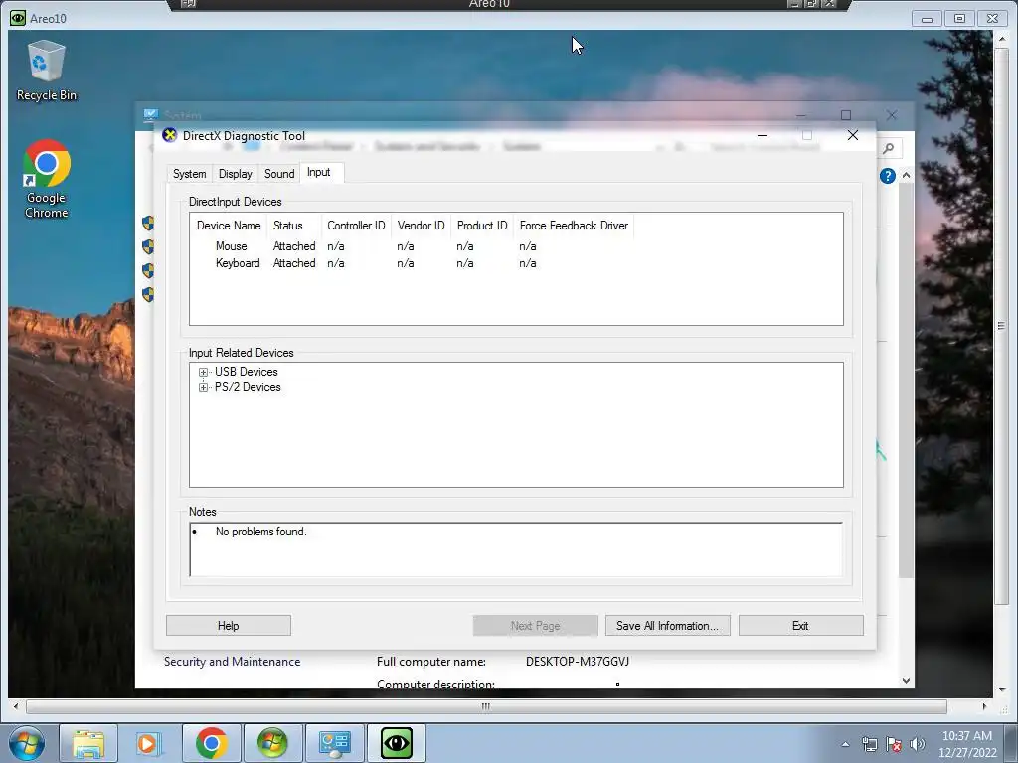Maximize the System window behind
Image resolution: width=1018 pixels, height=763 pixels.
846,115
